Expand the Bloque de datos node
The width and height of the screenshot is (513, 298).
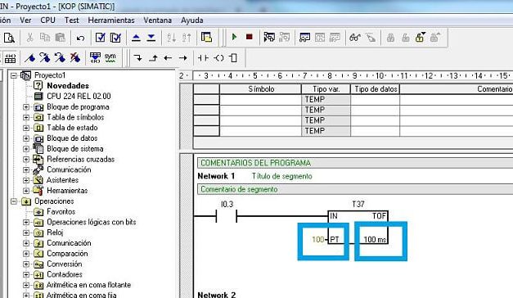click(26, 138)
